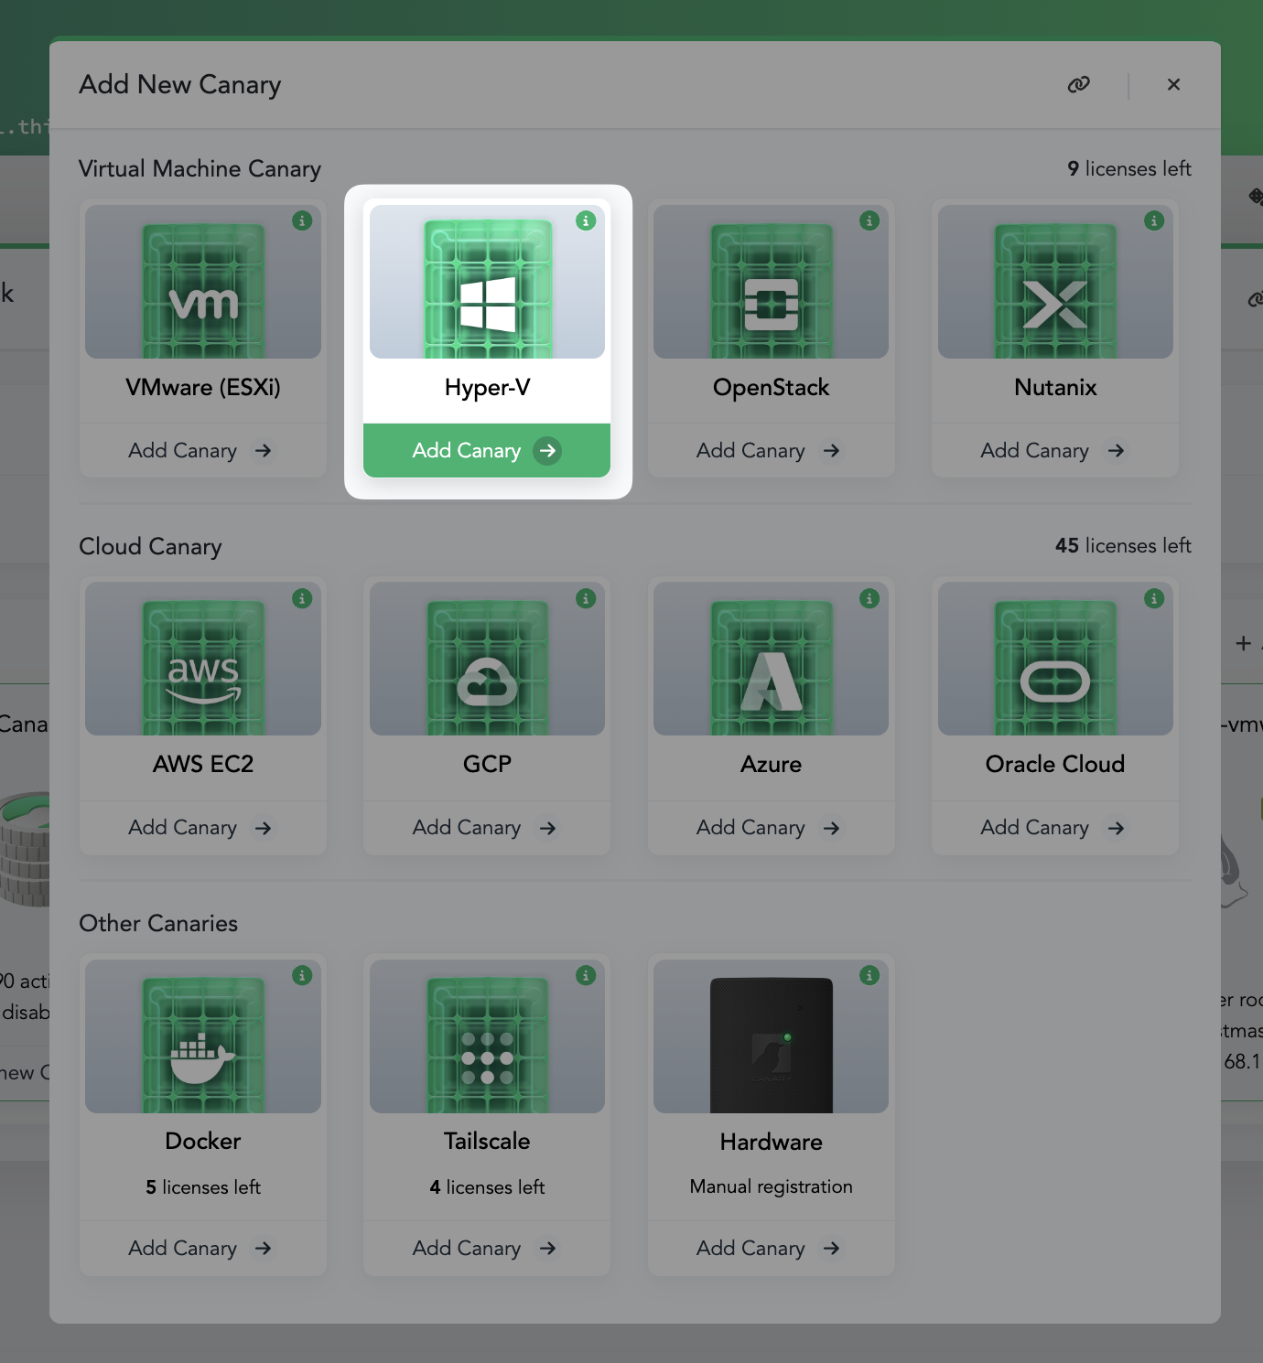The image size is (1263, 1363).
Task: Show info for the Nutanix canary
Action: point(1154,220)
